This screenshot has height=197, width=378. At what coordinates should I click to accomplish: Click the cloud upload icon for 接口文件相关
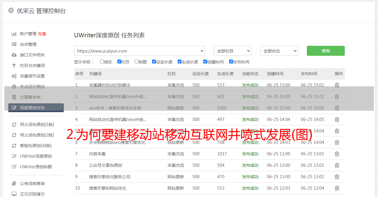coord(14,55)
